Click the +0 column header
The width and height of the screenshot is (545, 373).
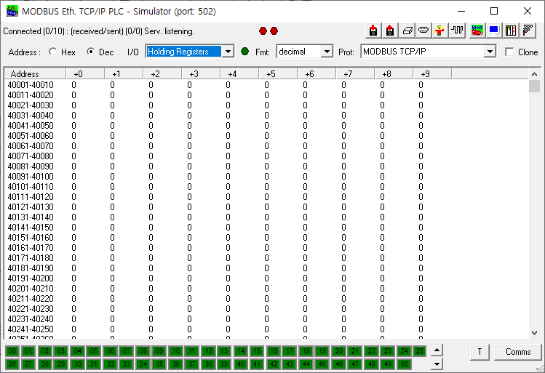(85, 74)
